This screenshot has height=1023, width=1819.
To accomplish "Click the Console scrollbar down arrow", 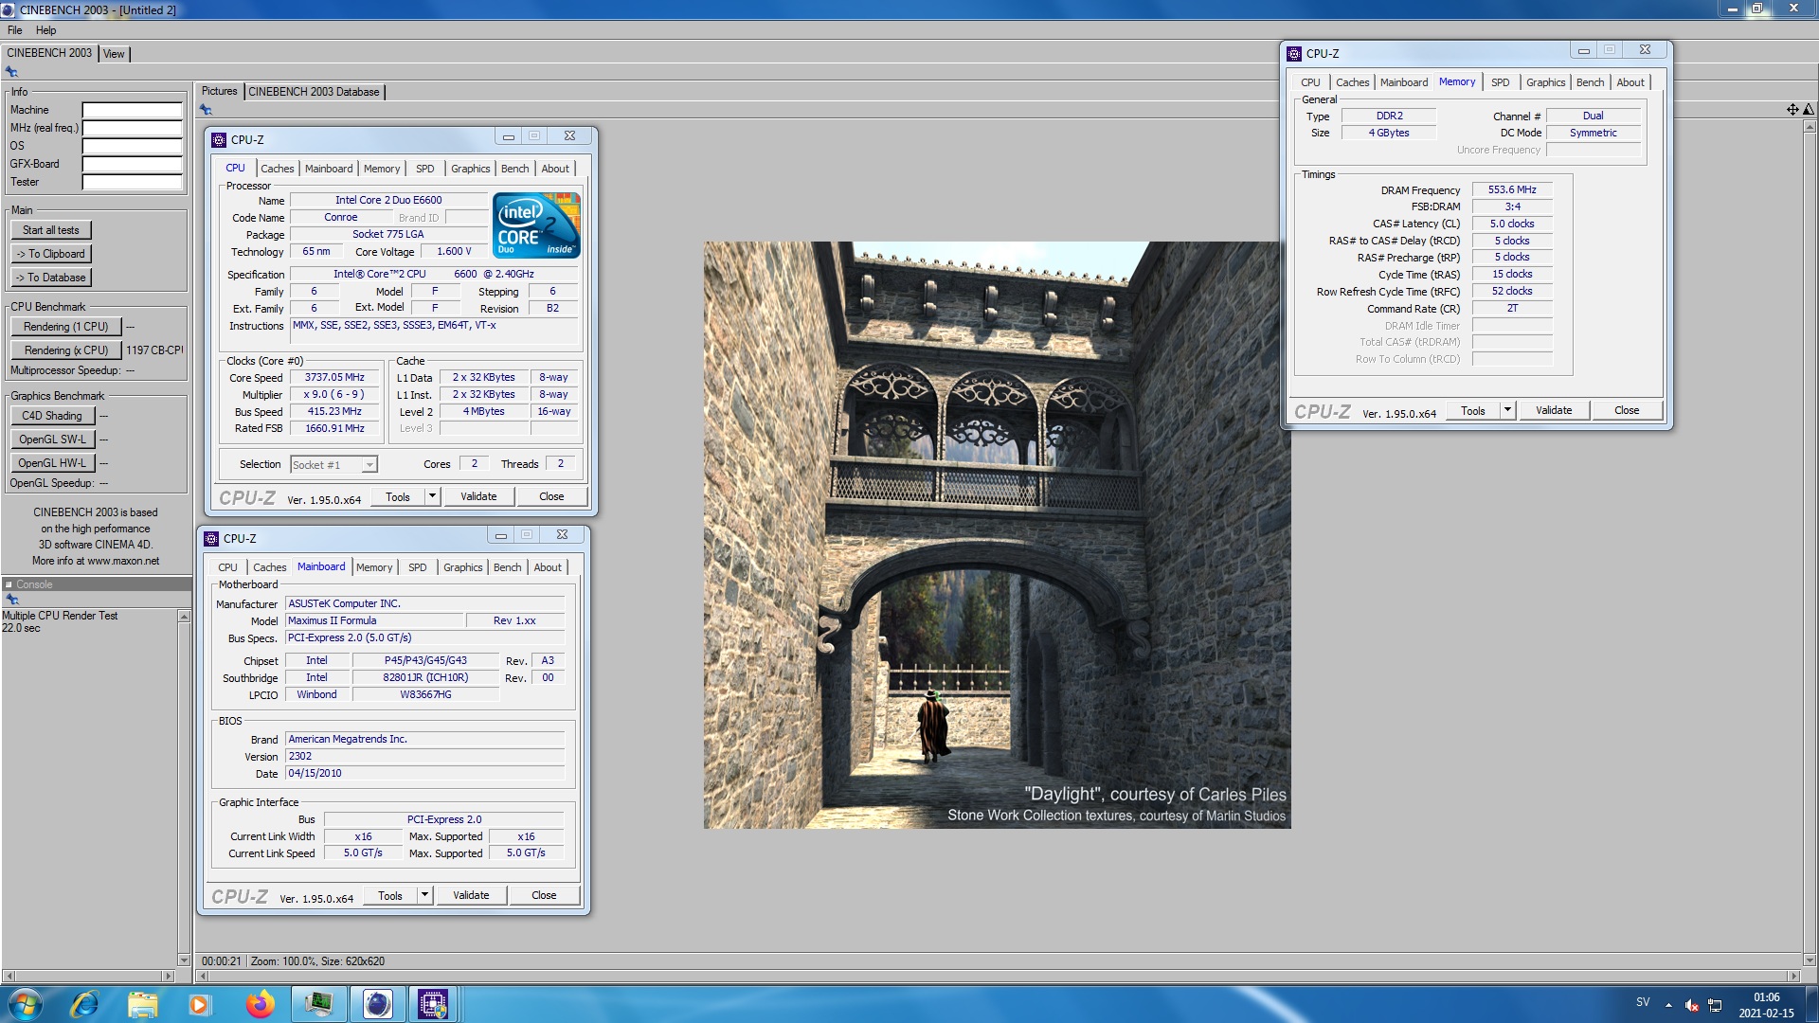I will pos(184,960).
